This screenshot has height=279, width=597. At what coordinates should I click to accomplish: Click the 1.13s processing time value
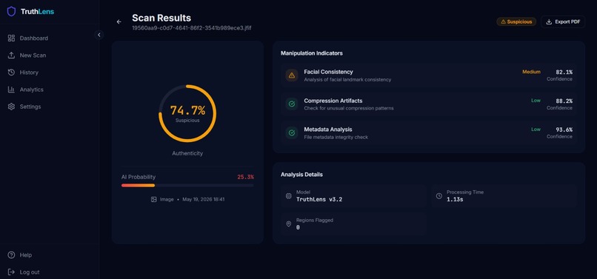pyautogui.click(x=455, y=200)
